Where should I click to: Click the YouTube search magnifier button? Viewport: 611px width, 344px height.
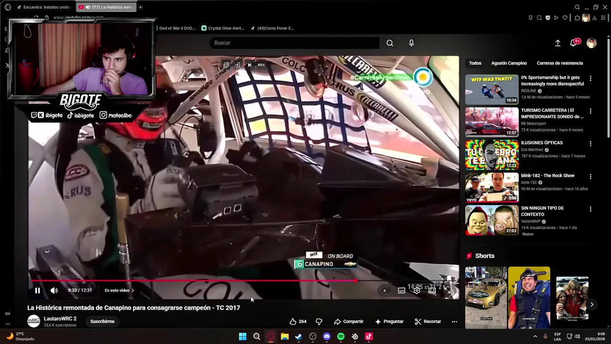[390, 43]
